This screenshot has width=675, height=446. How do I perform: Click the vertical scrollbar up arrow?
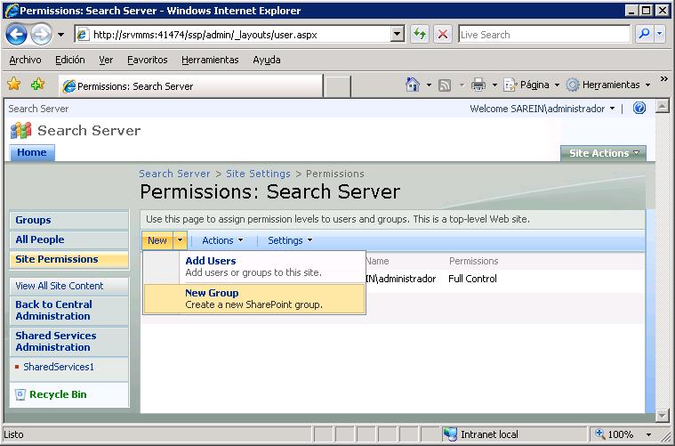tap(662, 106)
